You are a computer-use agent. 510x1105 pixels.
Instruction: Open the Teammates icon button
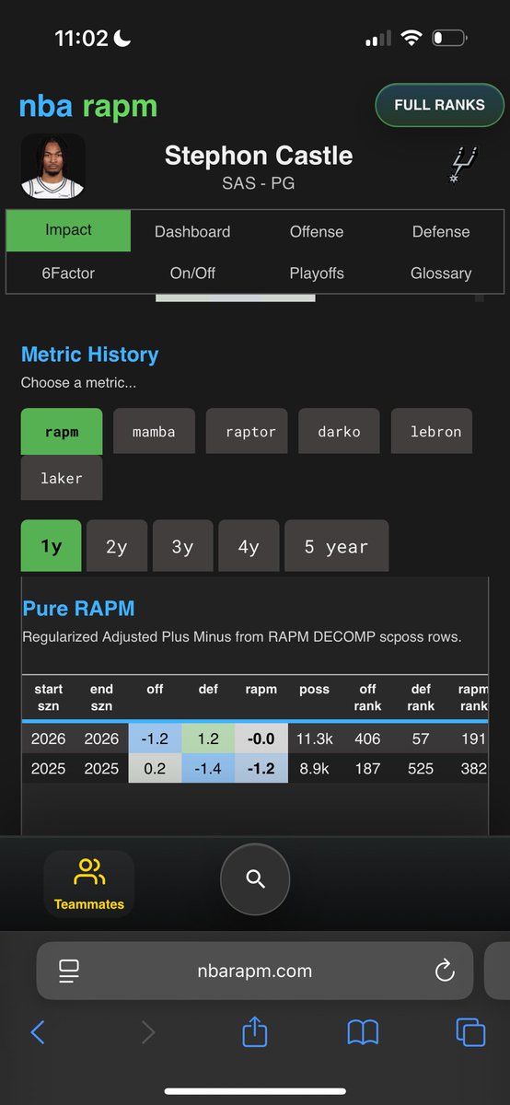88,883
